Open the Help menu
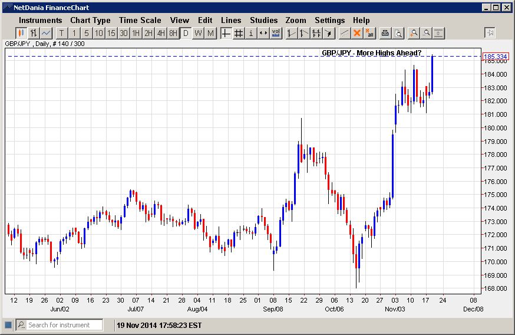Screen dimensions: 515x335 tap(361, 21)
